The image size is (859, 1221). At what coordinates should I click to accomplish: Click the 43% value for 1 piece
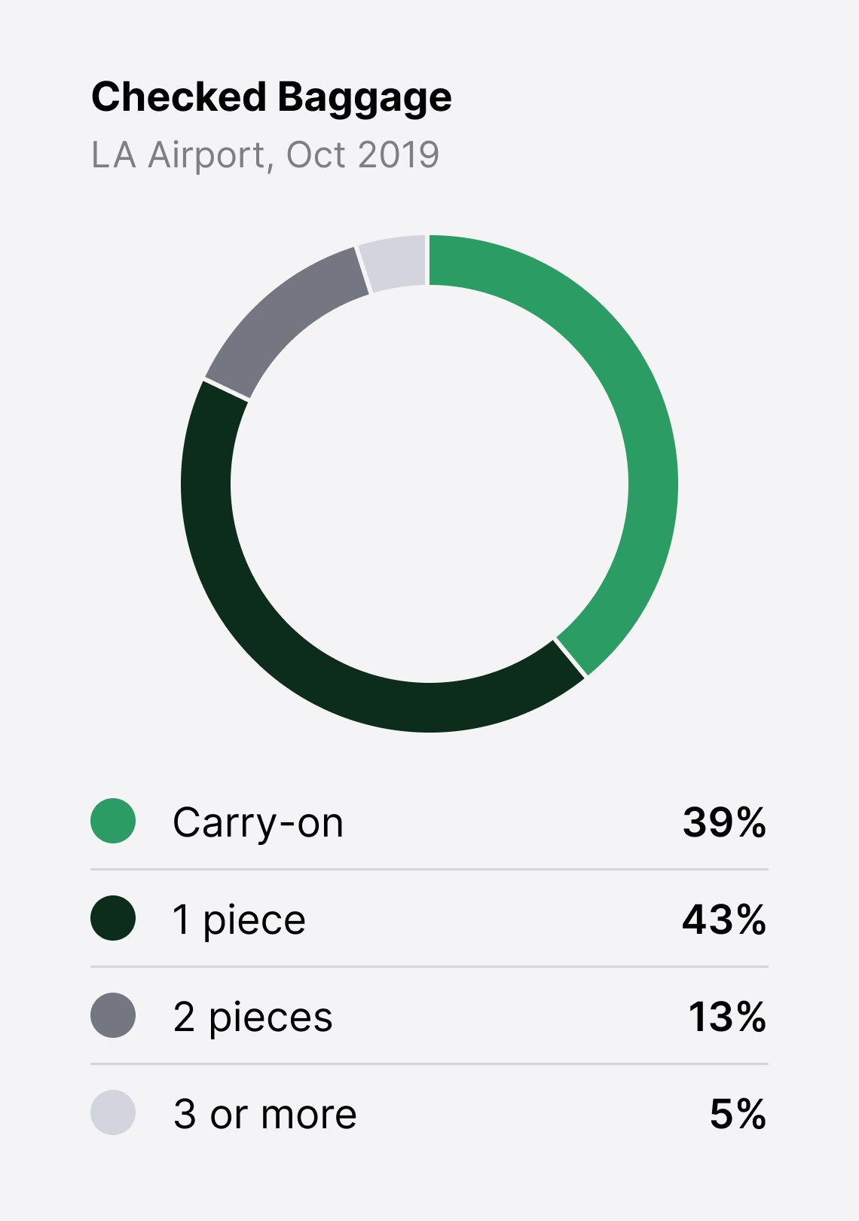pyautogui.click(x=724, y=920)
